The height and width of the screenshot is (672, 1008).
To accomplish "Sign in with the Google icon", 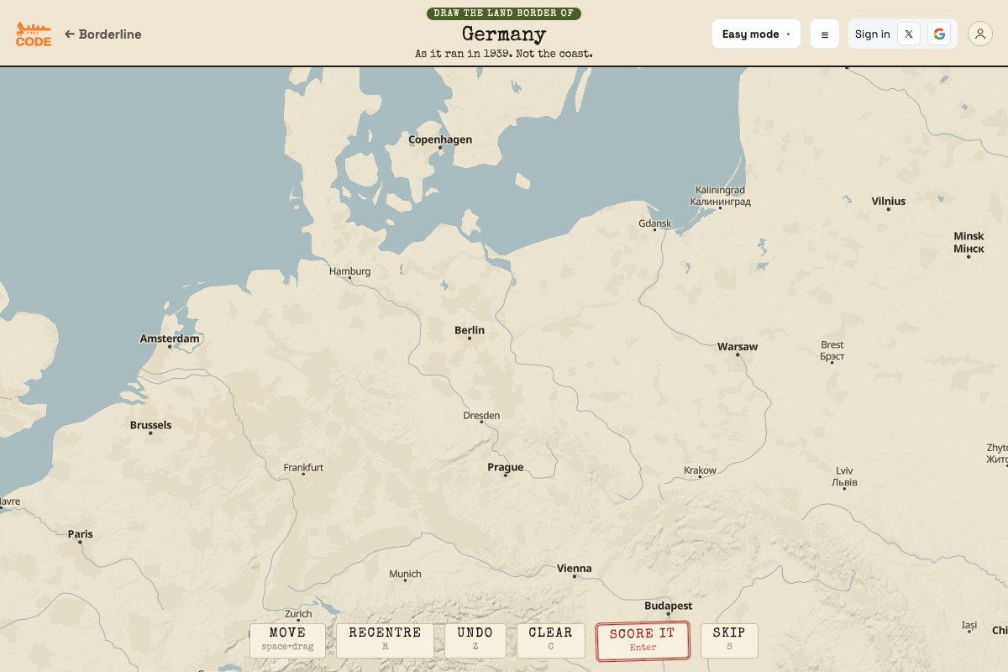I will pyautogui.click(x=939, y=34).
